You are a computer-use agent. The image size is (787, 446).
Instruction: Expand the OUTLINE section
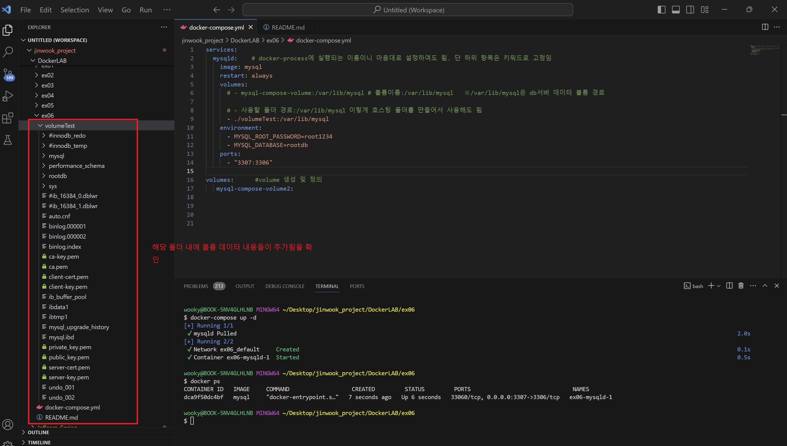click(38, 432)
